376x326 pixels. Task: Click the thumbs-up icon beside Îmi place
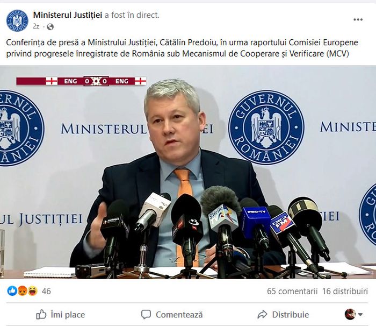tap(41, 314)
